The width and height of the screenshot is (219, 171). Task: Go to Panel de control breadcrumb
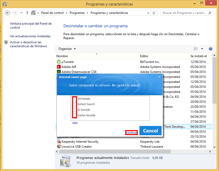tap(52, 13)
